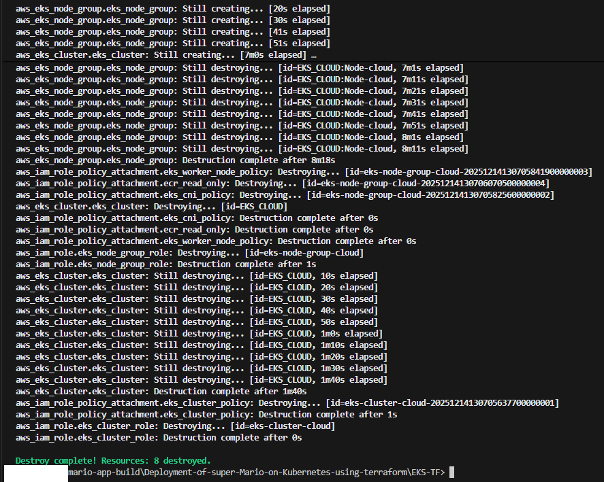Expand the truncated ellipsis after 7m0s elapsed

[x=313, y=54]
